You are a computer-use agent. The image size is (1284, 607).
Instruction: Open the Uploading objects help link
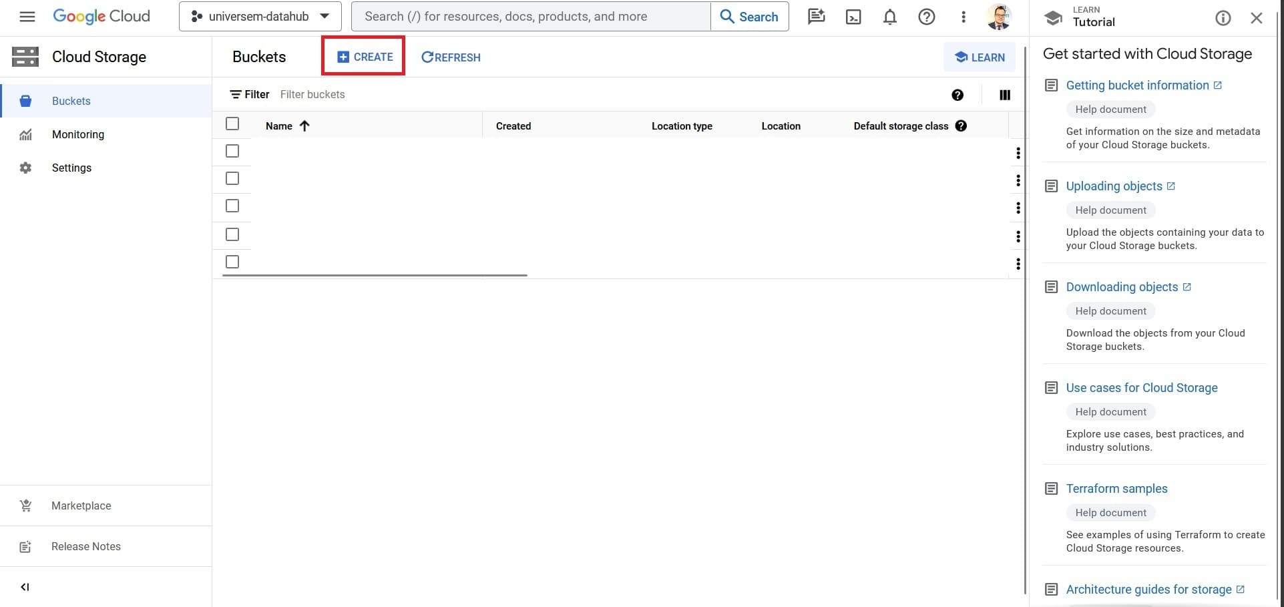tap(1114, 186)
